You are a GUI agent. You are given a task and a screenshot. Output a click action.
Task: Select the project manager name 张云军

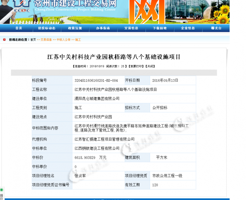pos(80,176)
